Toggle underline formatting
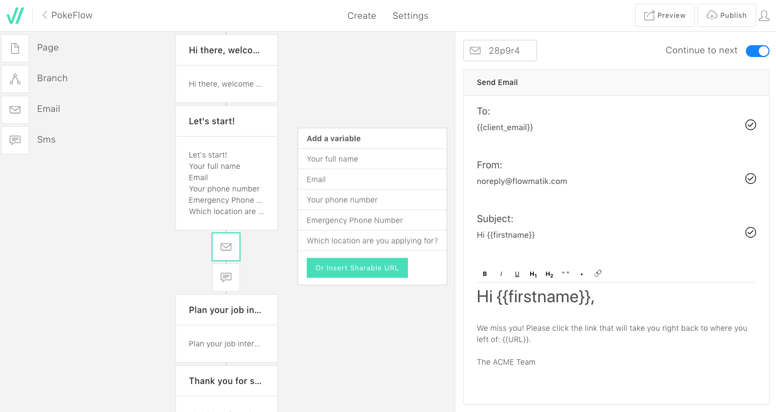This screenshot has height=412, width=776. click(517, 274)
